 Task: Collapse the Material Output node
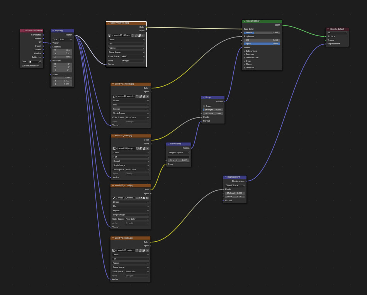(x=328, y=29)
